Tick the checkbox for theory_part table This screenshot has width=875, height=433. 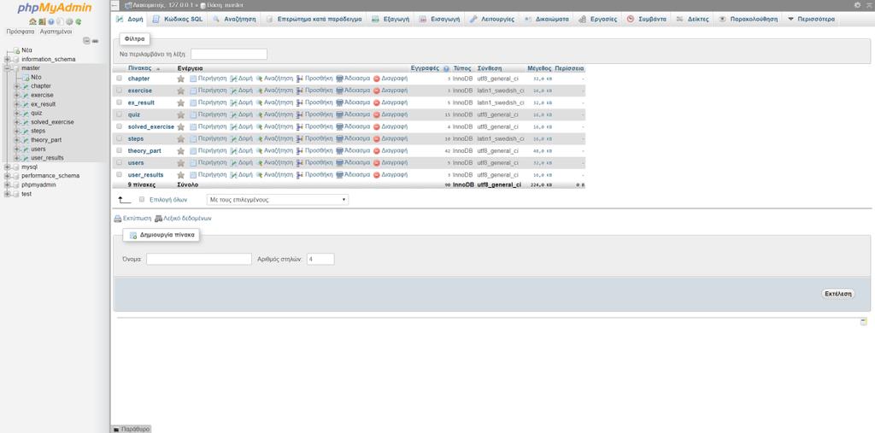click(119, 150)
